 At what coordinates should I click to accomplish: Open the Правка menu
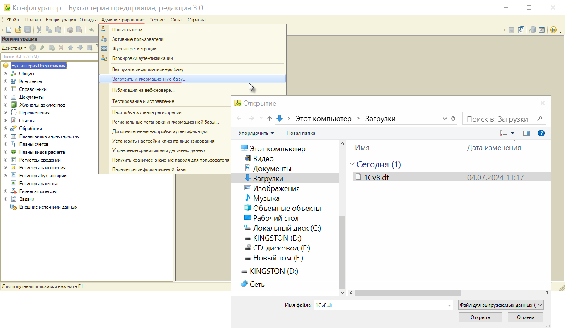click(x=33, y=20)
